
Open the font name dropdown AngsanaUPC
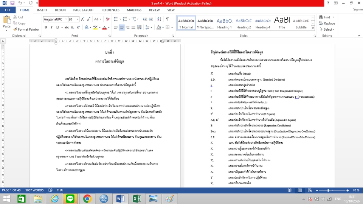pyautogui.click(x=66, y=19)
